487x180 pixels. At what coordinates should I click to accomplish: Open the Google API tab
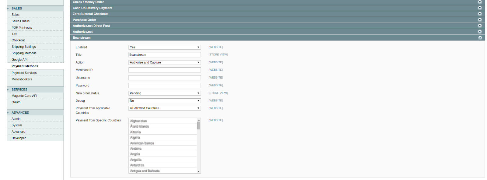point(35,59)
